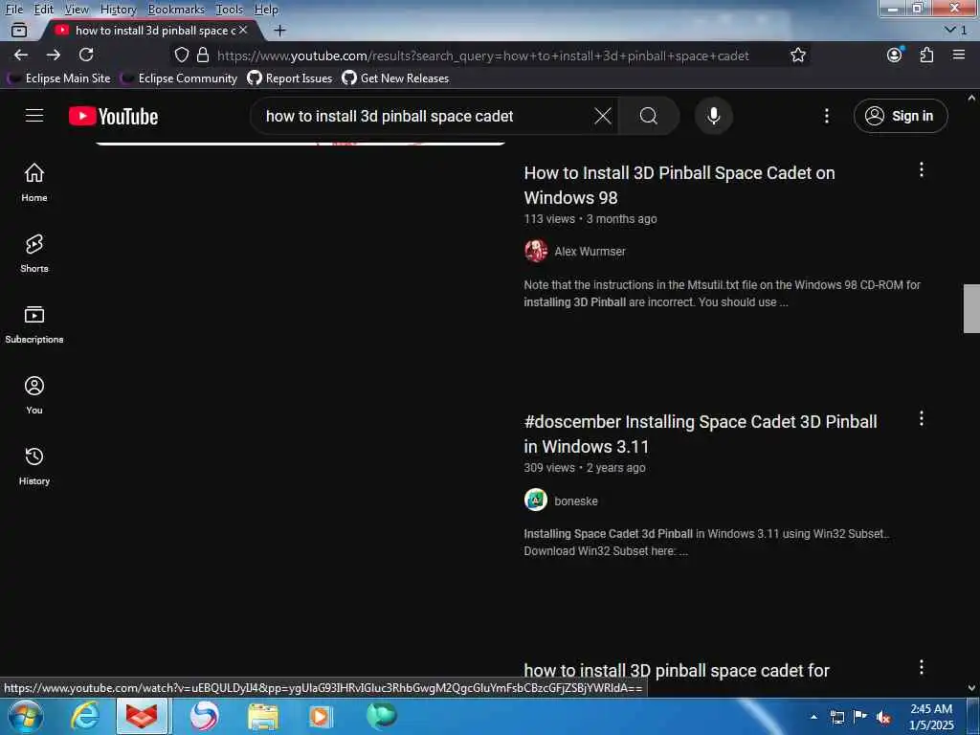Open the file explorer folder in taskbar

click(x=263, y=716)
